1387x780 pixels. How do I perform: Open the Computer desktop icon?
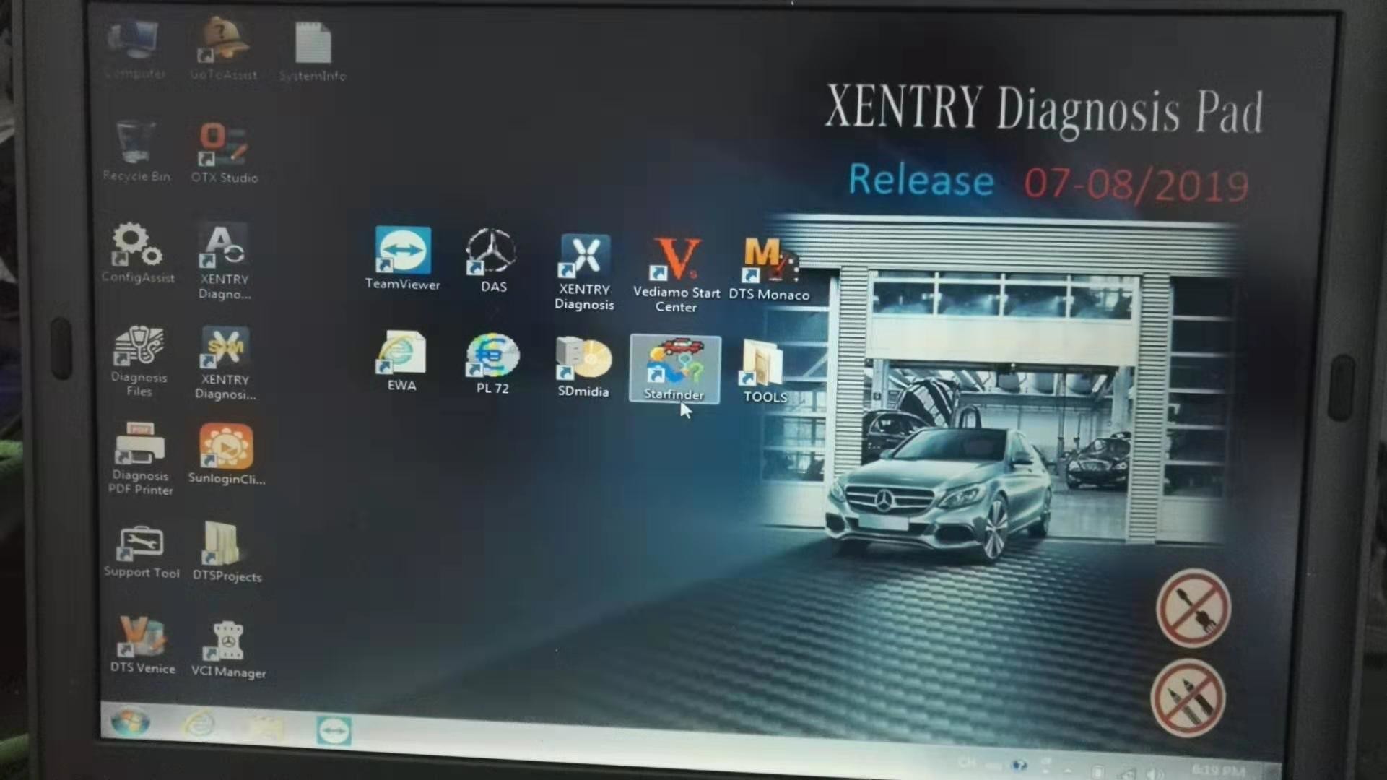[x=134, y=48]
